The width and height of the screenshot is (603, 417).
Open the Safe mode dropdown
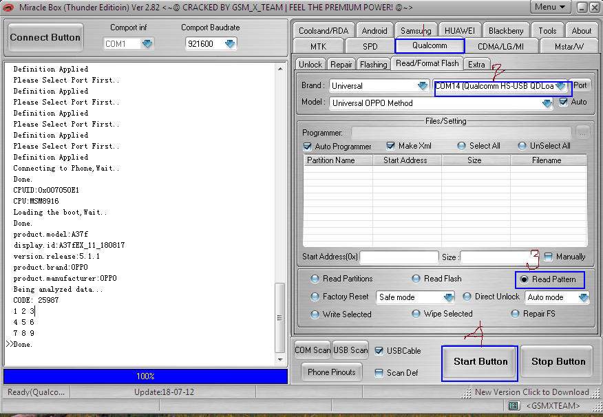(x=448, y=297)
